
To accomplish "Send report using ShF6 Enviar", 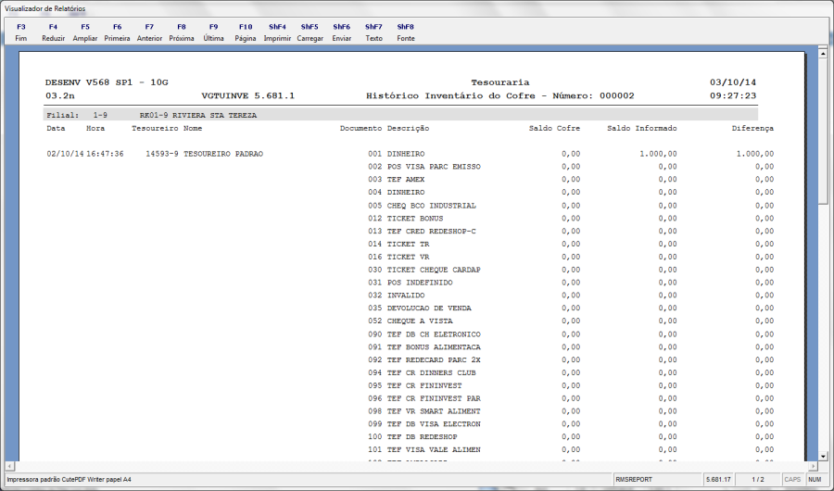I will (x=341, y=32).
